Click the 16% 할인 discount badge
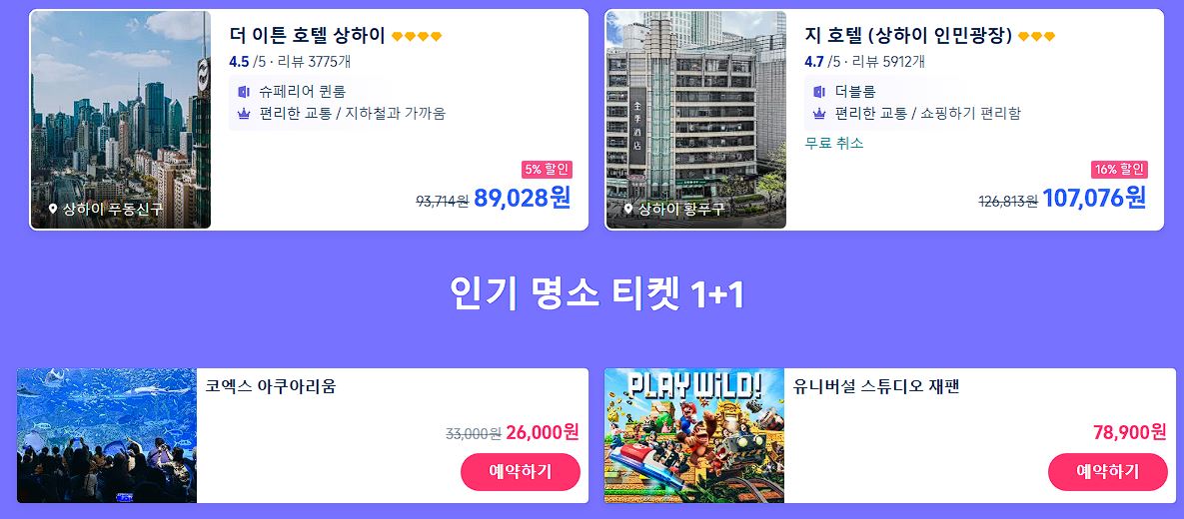The image size is (1184, 519). coord(1119,169)
